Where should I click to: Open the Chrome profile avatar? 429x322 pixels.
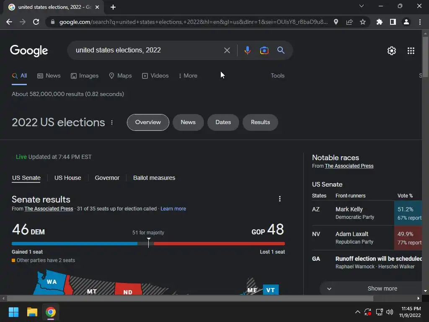pyautogui.click(x=406, y=22)
